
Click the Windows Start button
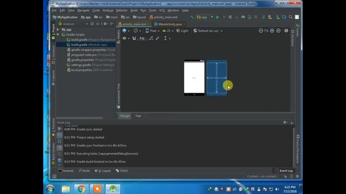[50, 189]
